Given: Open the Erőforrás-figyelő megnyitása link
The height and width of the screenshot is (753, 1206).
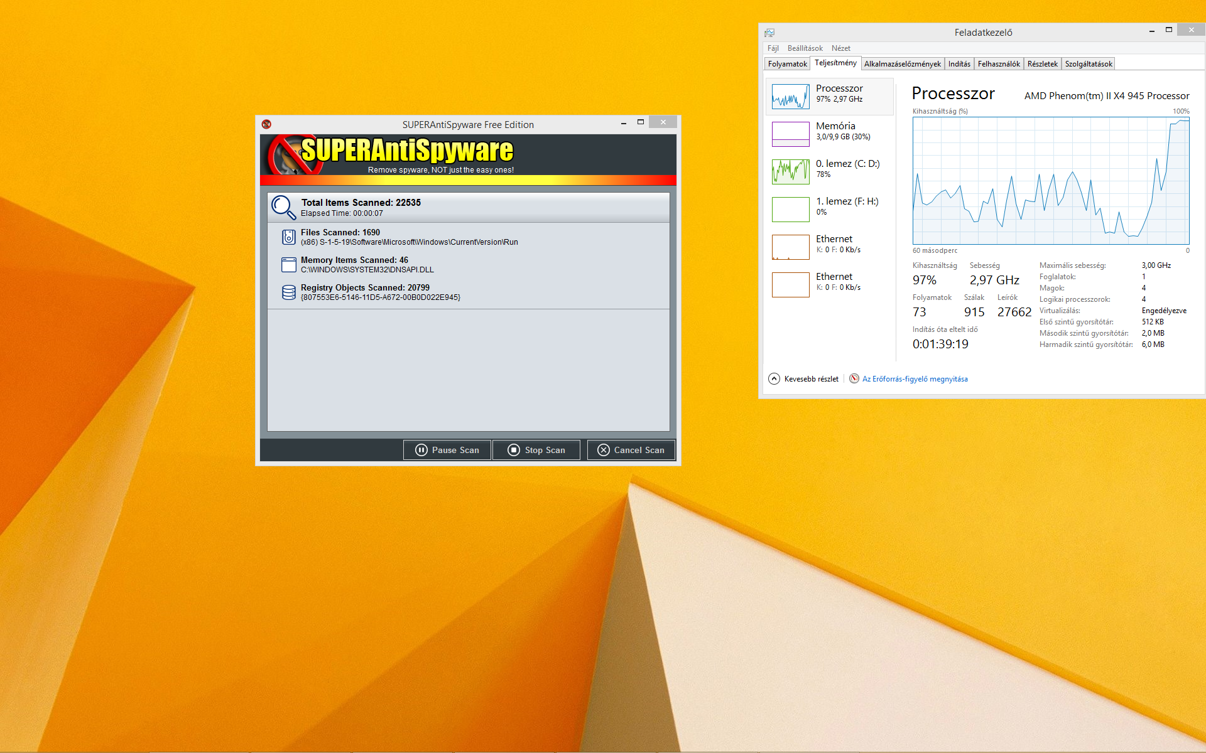Looking at the screenshot, I should (914, 379).
